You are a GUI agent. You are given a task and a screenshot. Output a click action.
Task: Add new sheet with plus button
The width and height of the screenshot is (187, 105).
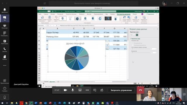(x=58, y=82)
